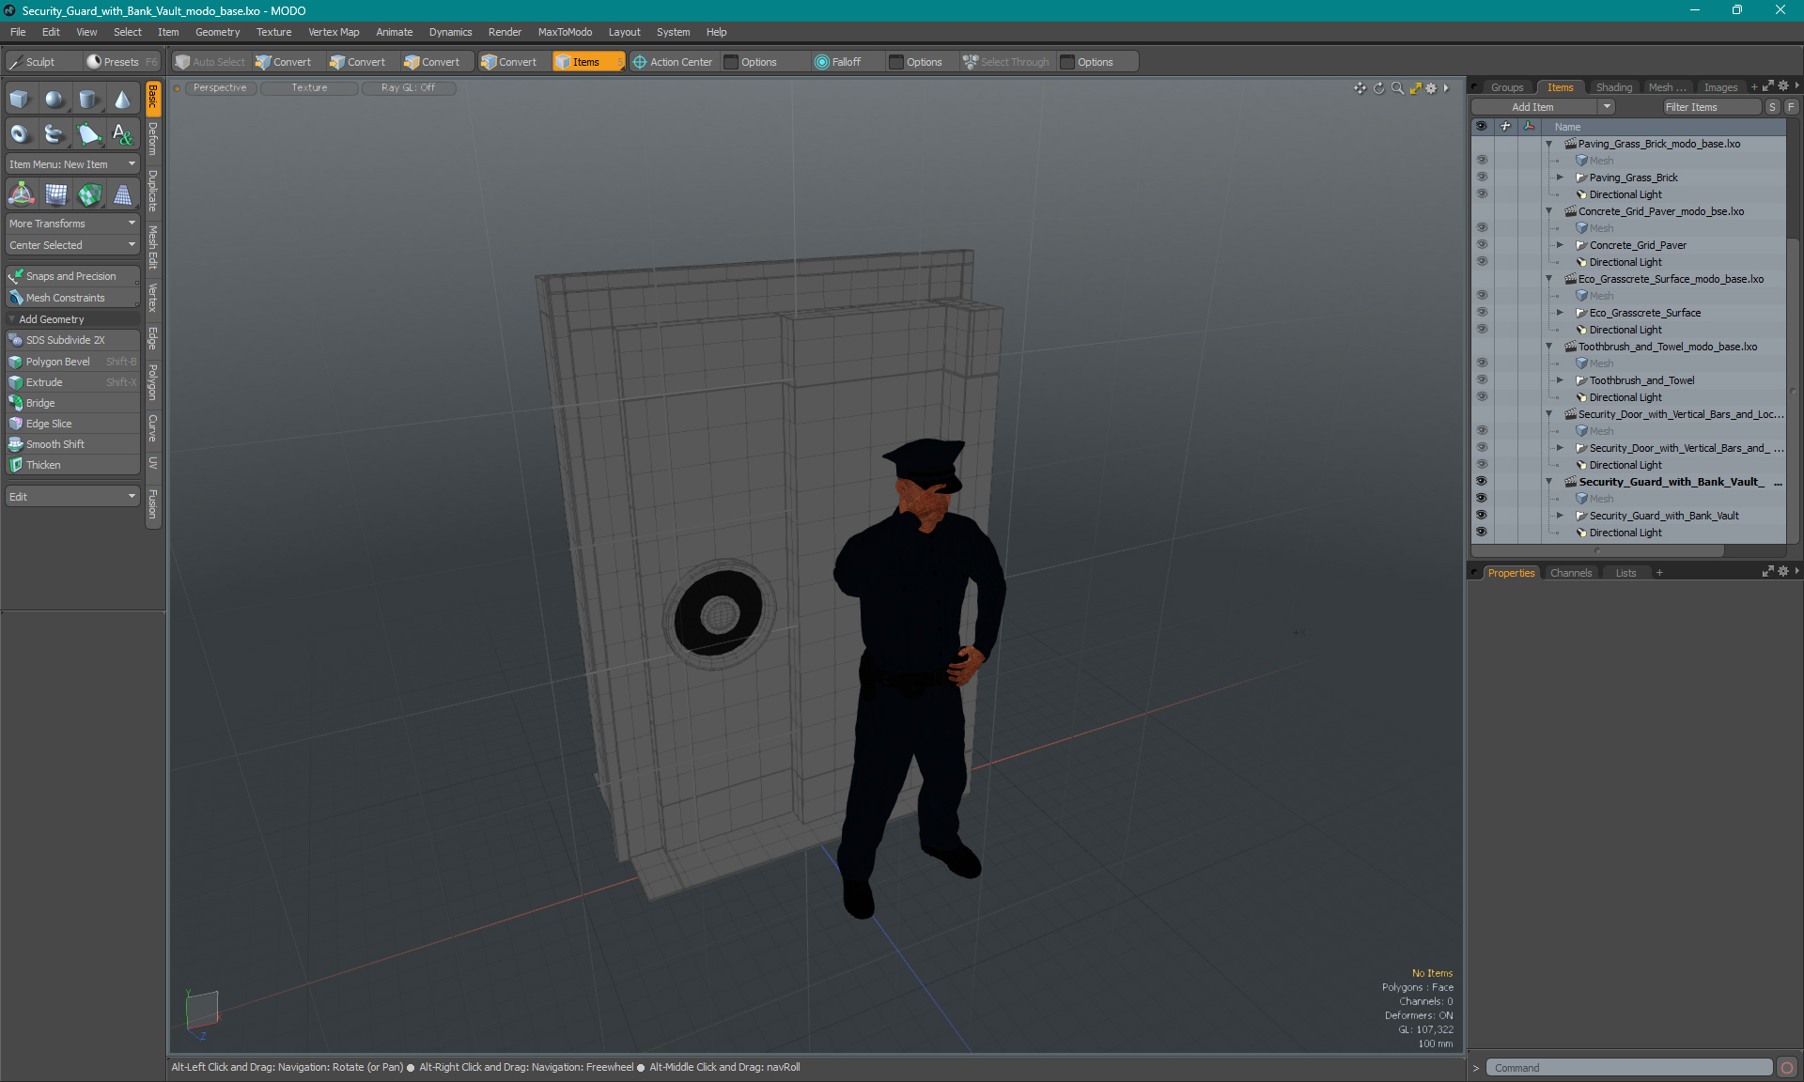Screen dimensions: 1804x1082
Task: Select the Extrude tool
Action: 44,381
